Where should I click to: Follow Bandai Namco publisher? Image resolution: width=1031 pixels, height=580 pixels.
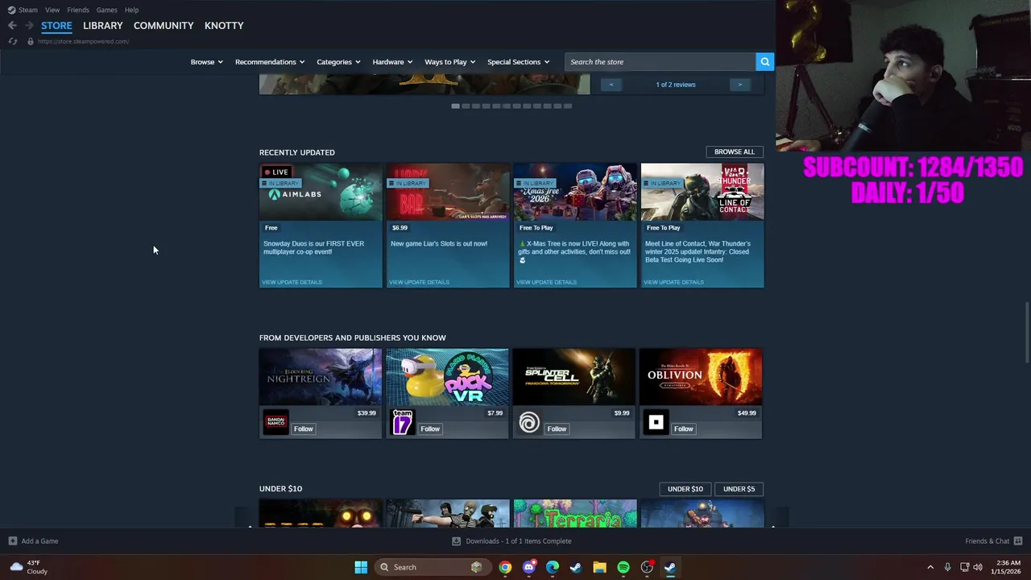click(303, 429)
